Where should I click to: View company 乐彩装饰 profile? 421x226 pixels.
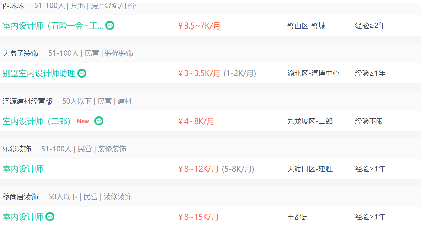pyautogui.click(x=17, y=149)
